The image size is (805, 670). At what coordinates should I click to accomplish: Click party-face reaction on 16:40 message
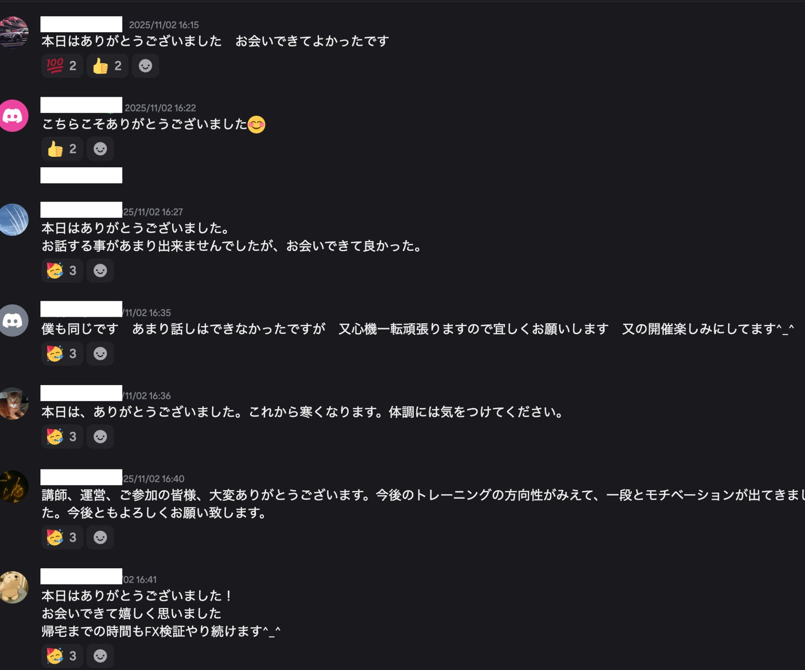(62, 537)
